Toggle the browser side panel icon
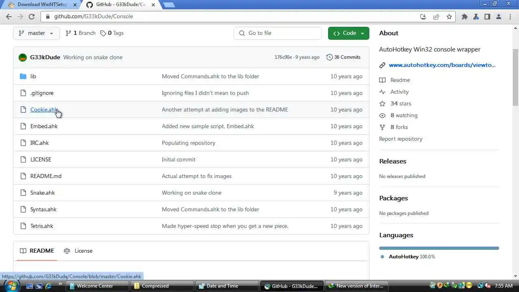This screenshot has height=292, width=519. [487, 17]
